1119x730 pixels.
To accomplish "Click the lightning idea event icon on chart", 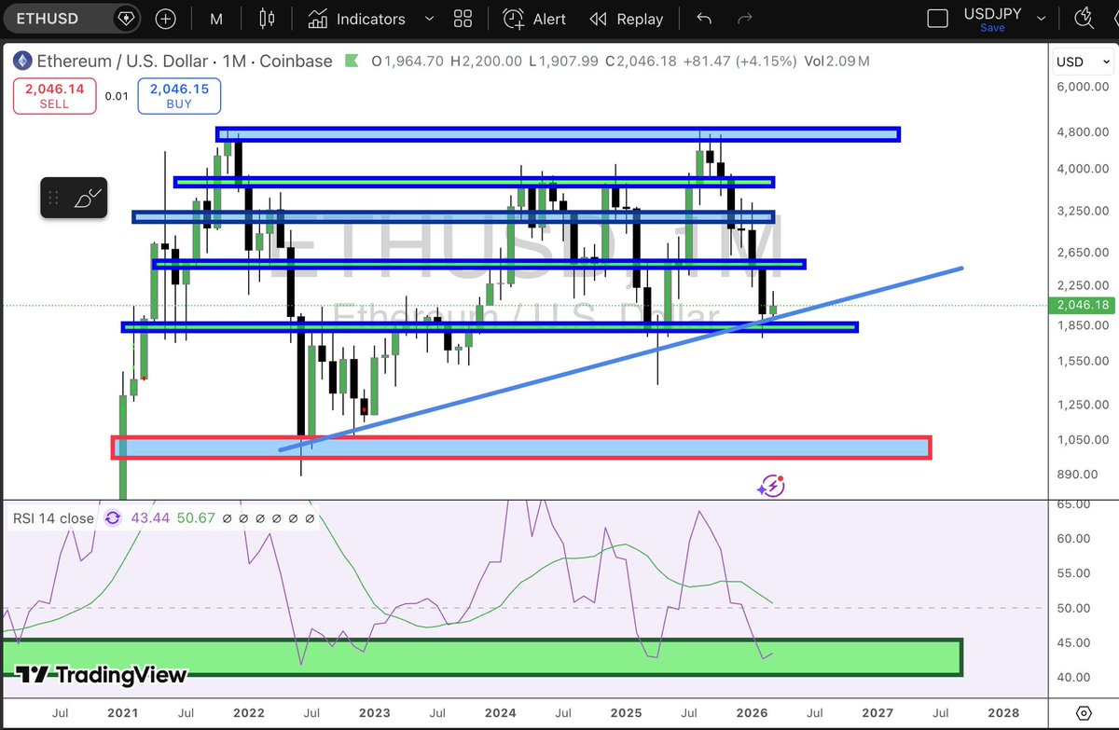I will click(770, 486).
